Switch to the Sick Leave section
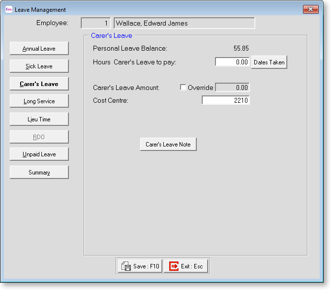Viewport: 331px width, 290px height. click(x=39, y=66)
